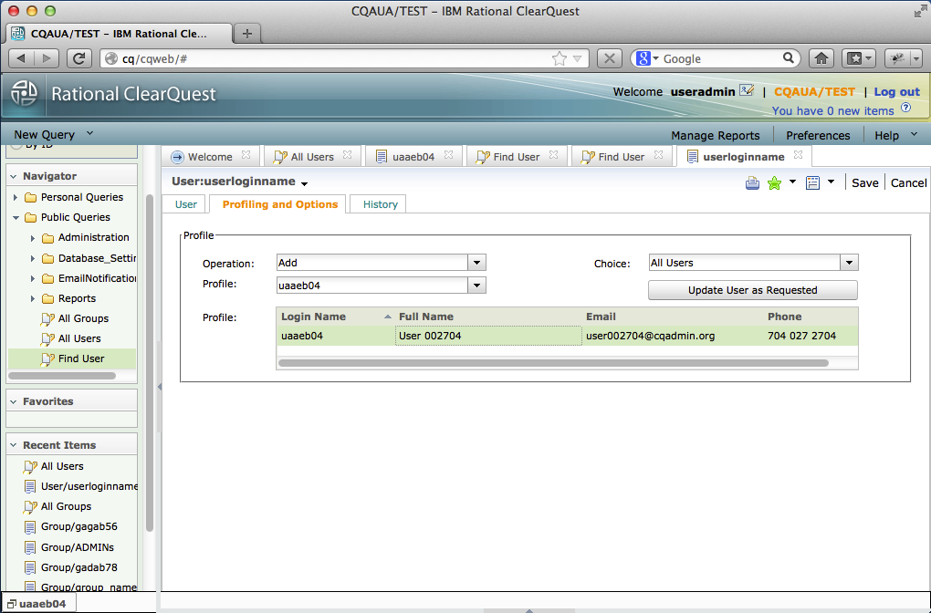Screen dimensions: 931x613
Task: Click the edit user profile icon beside useradmin
Action: [747, 90]
